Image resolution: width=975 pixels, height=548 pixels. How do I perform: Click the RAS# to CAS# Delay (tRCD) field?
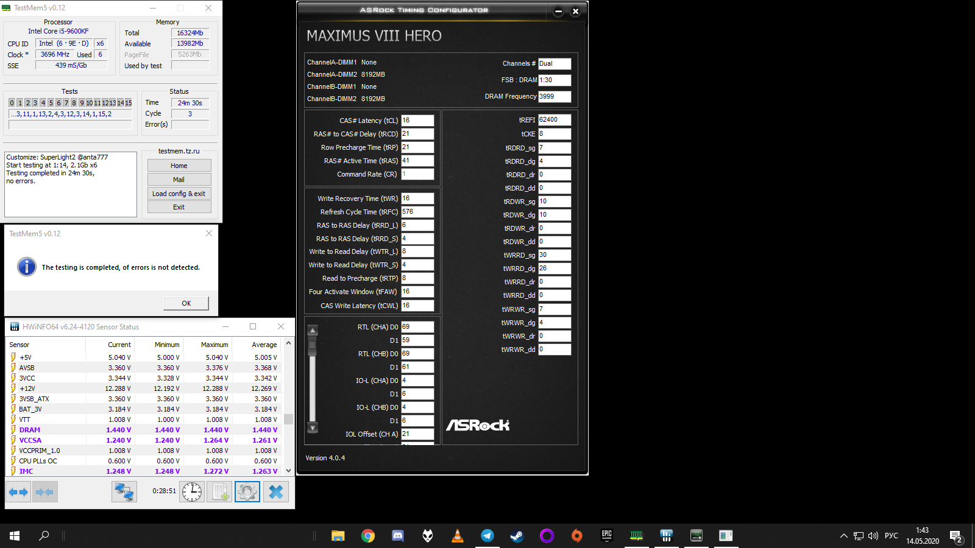[417, 134]
